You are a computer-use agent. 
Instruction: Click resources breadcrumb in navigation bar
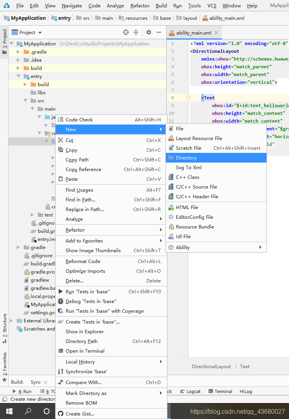(133, 18)
